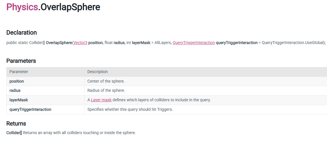Select the position row name in the table
The width and height of the screenshot is (327, 141).
click(17, 81)
